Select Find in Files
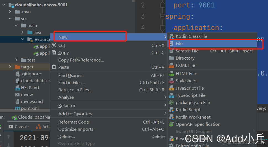The height and width of the screenshot is (147, 268). (108, 82)
